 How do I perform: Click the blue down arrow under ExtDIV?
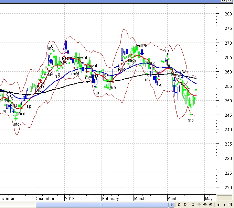pos(142,52)
